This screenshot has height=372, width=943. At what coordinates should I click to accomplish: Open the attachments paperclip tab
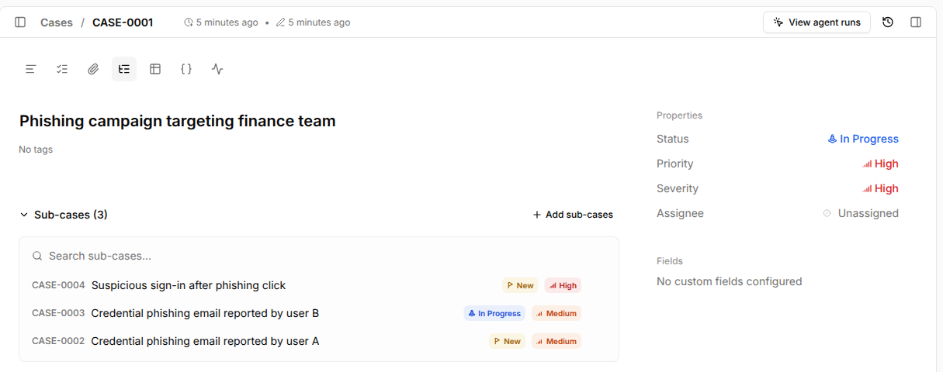[x=93, y=69]
